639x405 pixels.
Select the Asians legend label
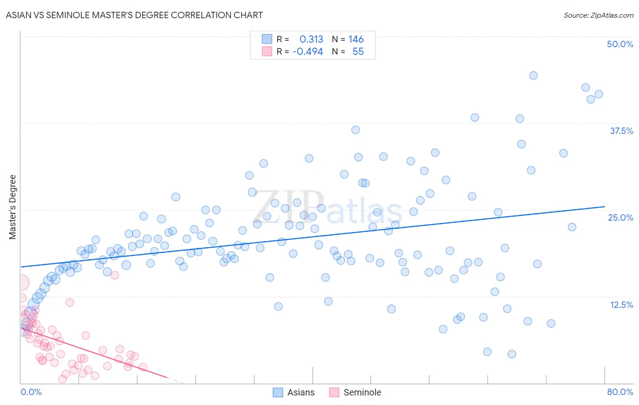(x=301, y=392)
